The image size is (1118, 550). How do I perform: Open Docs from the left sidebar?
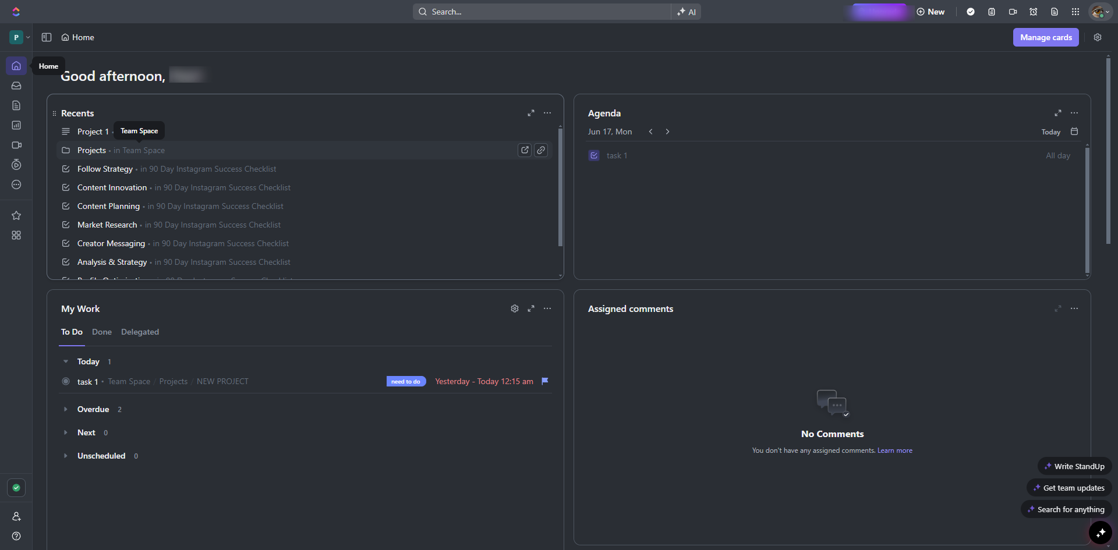click(x=16, y=105)
